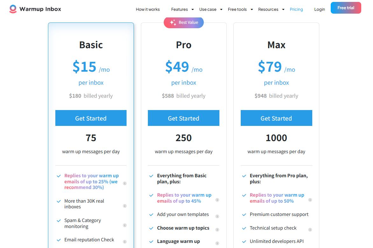Click Get Started under Pro plan
The image size is (373, 248).
pos(183,118)
